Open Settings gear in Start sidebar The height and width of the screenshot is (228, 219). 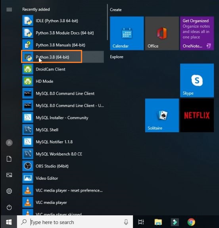9,191
